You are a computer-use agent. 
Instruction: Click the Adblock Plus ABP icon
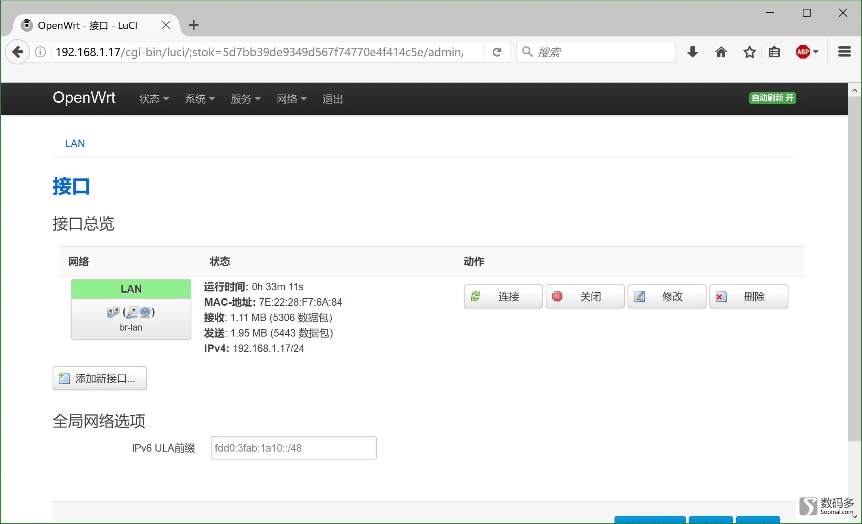tap(803, 52)
